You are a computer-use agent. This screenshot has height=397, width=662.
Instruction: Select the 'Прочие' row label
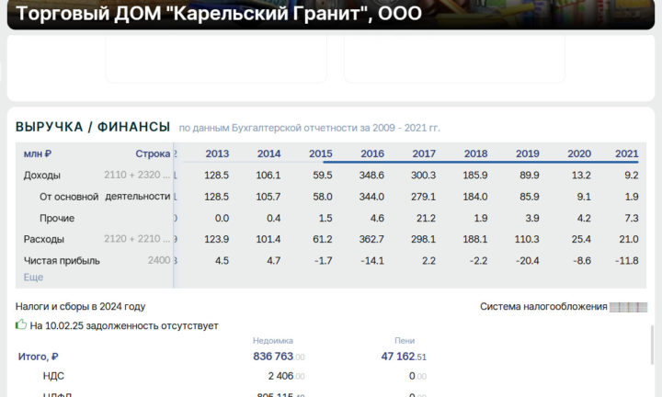point(57,218)
